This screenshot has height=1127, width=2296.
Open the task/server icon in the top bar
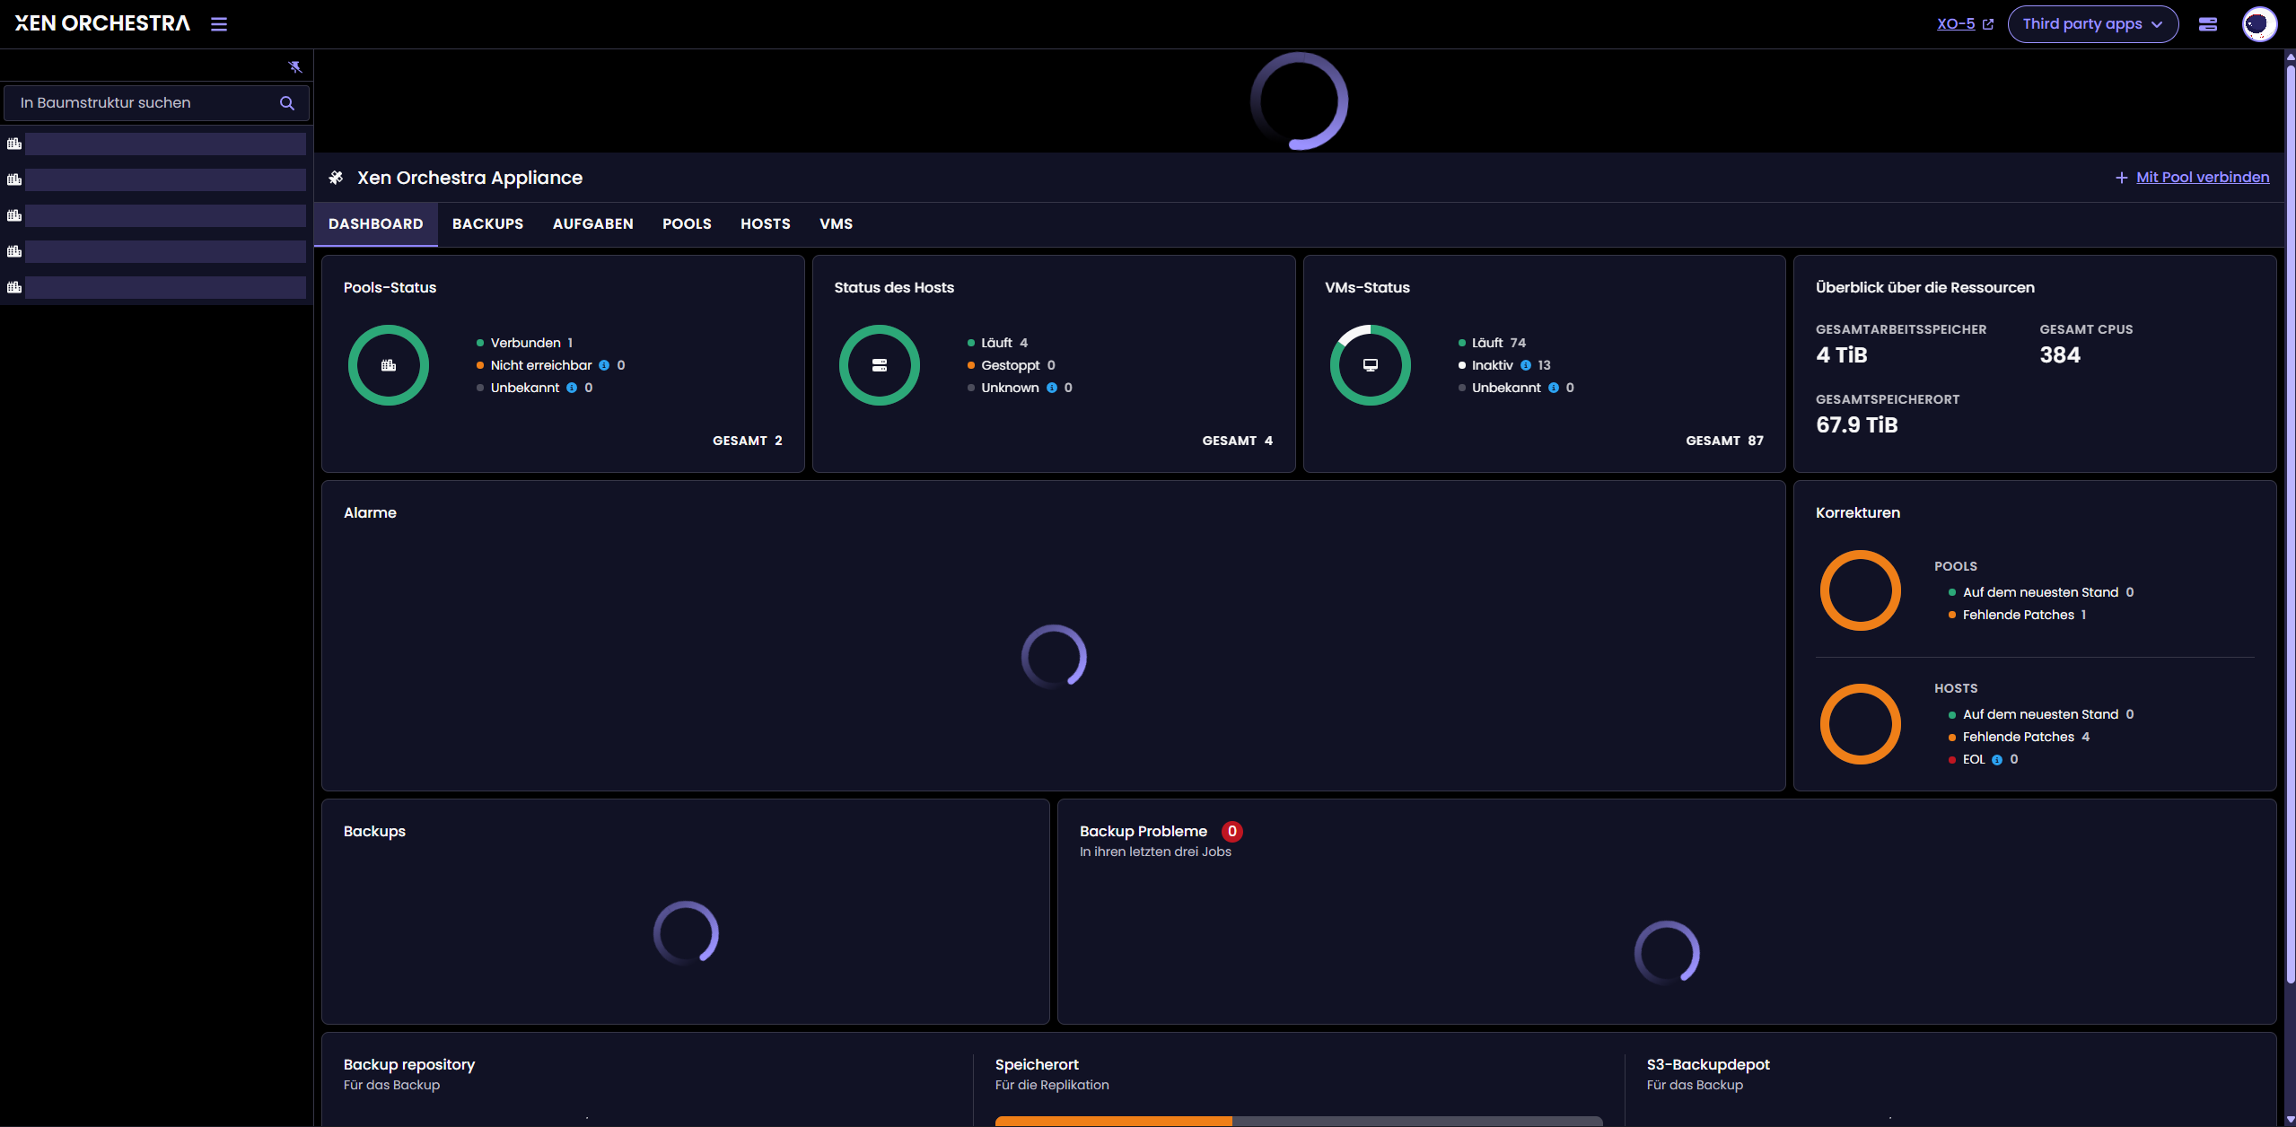coord(2208,24)
